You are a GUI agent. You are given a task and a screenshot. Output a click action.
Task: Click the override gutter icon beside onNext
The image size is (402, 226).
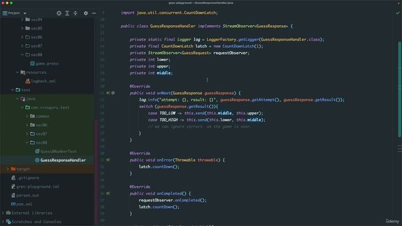[108, 93]
